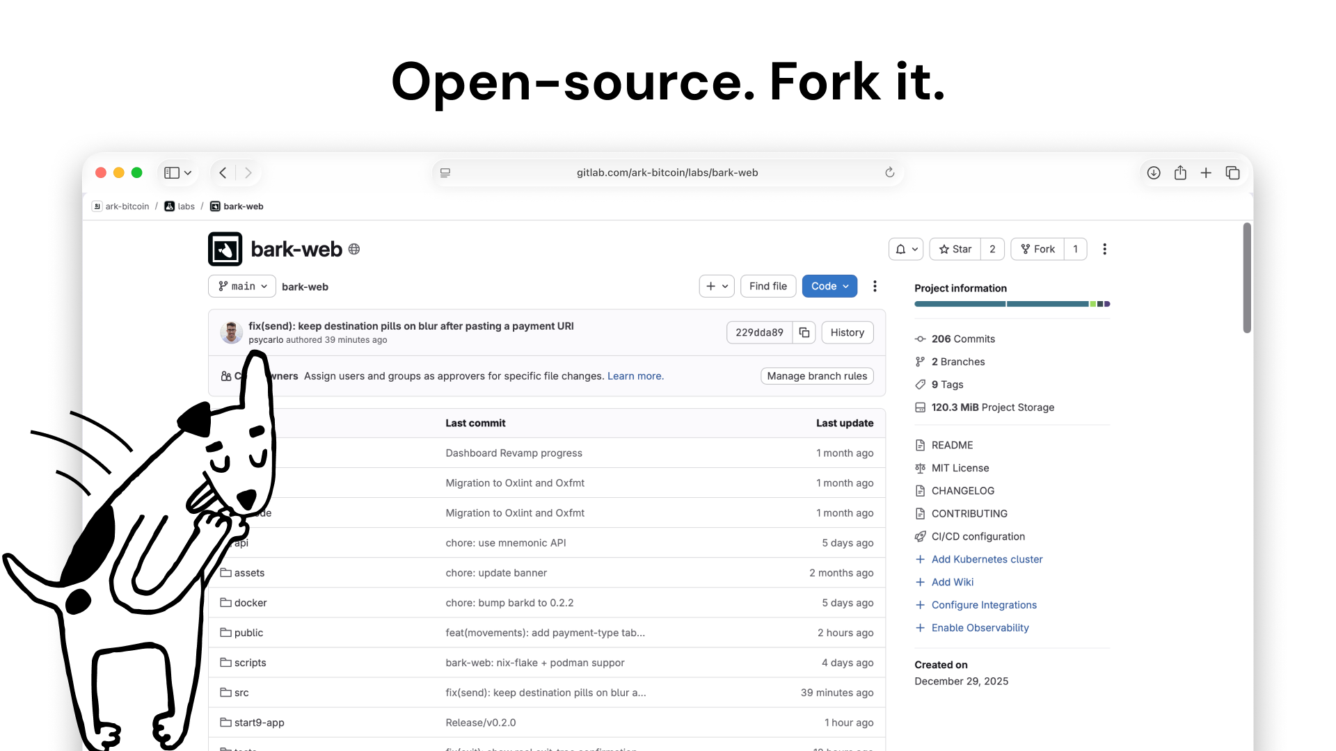Click commit hash 229dda89

point(759,332)
